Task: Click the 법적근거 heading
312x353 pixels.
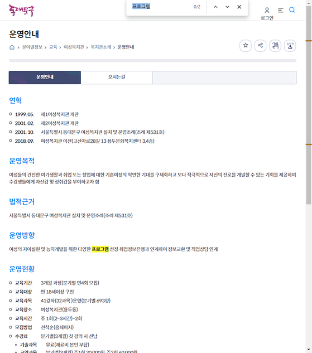Action: (22, 201)
